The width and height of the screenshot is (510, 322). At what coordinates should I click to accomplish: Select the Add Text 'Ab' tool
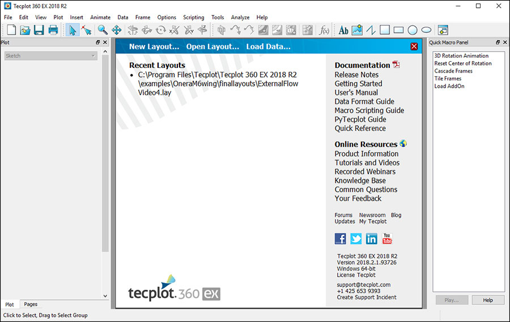click(x=343, y=30)
